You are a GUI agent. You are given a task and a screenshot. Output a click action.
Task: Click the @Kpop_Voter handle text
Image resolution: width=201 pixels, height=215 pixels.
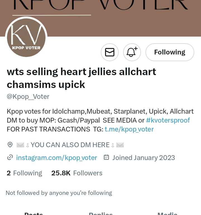(28, 97)
